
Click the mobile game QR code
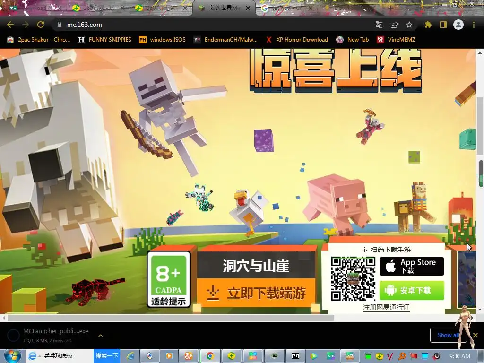pyautogui.click(x=353, y=279)
